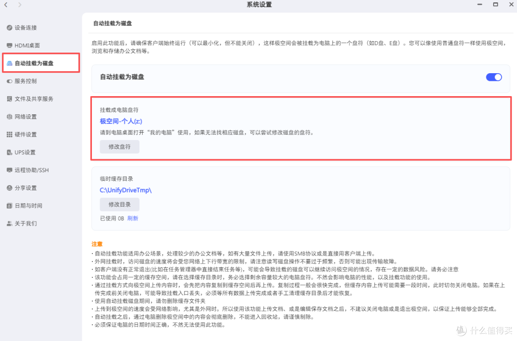
Task: Click the forward navigation arrow
Action: click(x=19, y=5)
